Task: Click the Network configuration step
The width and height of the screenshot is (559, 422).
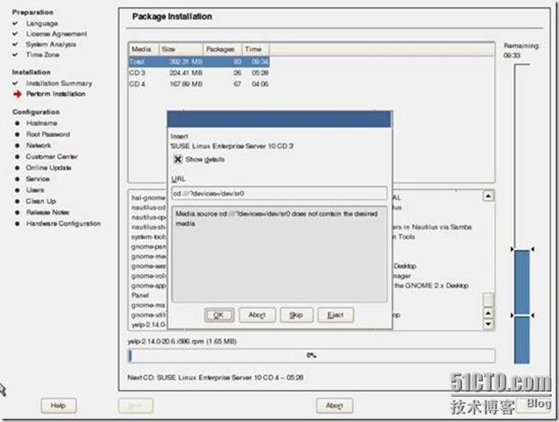Action: tap(39, 146)
